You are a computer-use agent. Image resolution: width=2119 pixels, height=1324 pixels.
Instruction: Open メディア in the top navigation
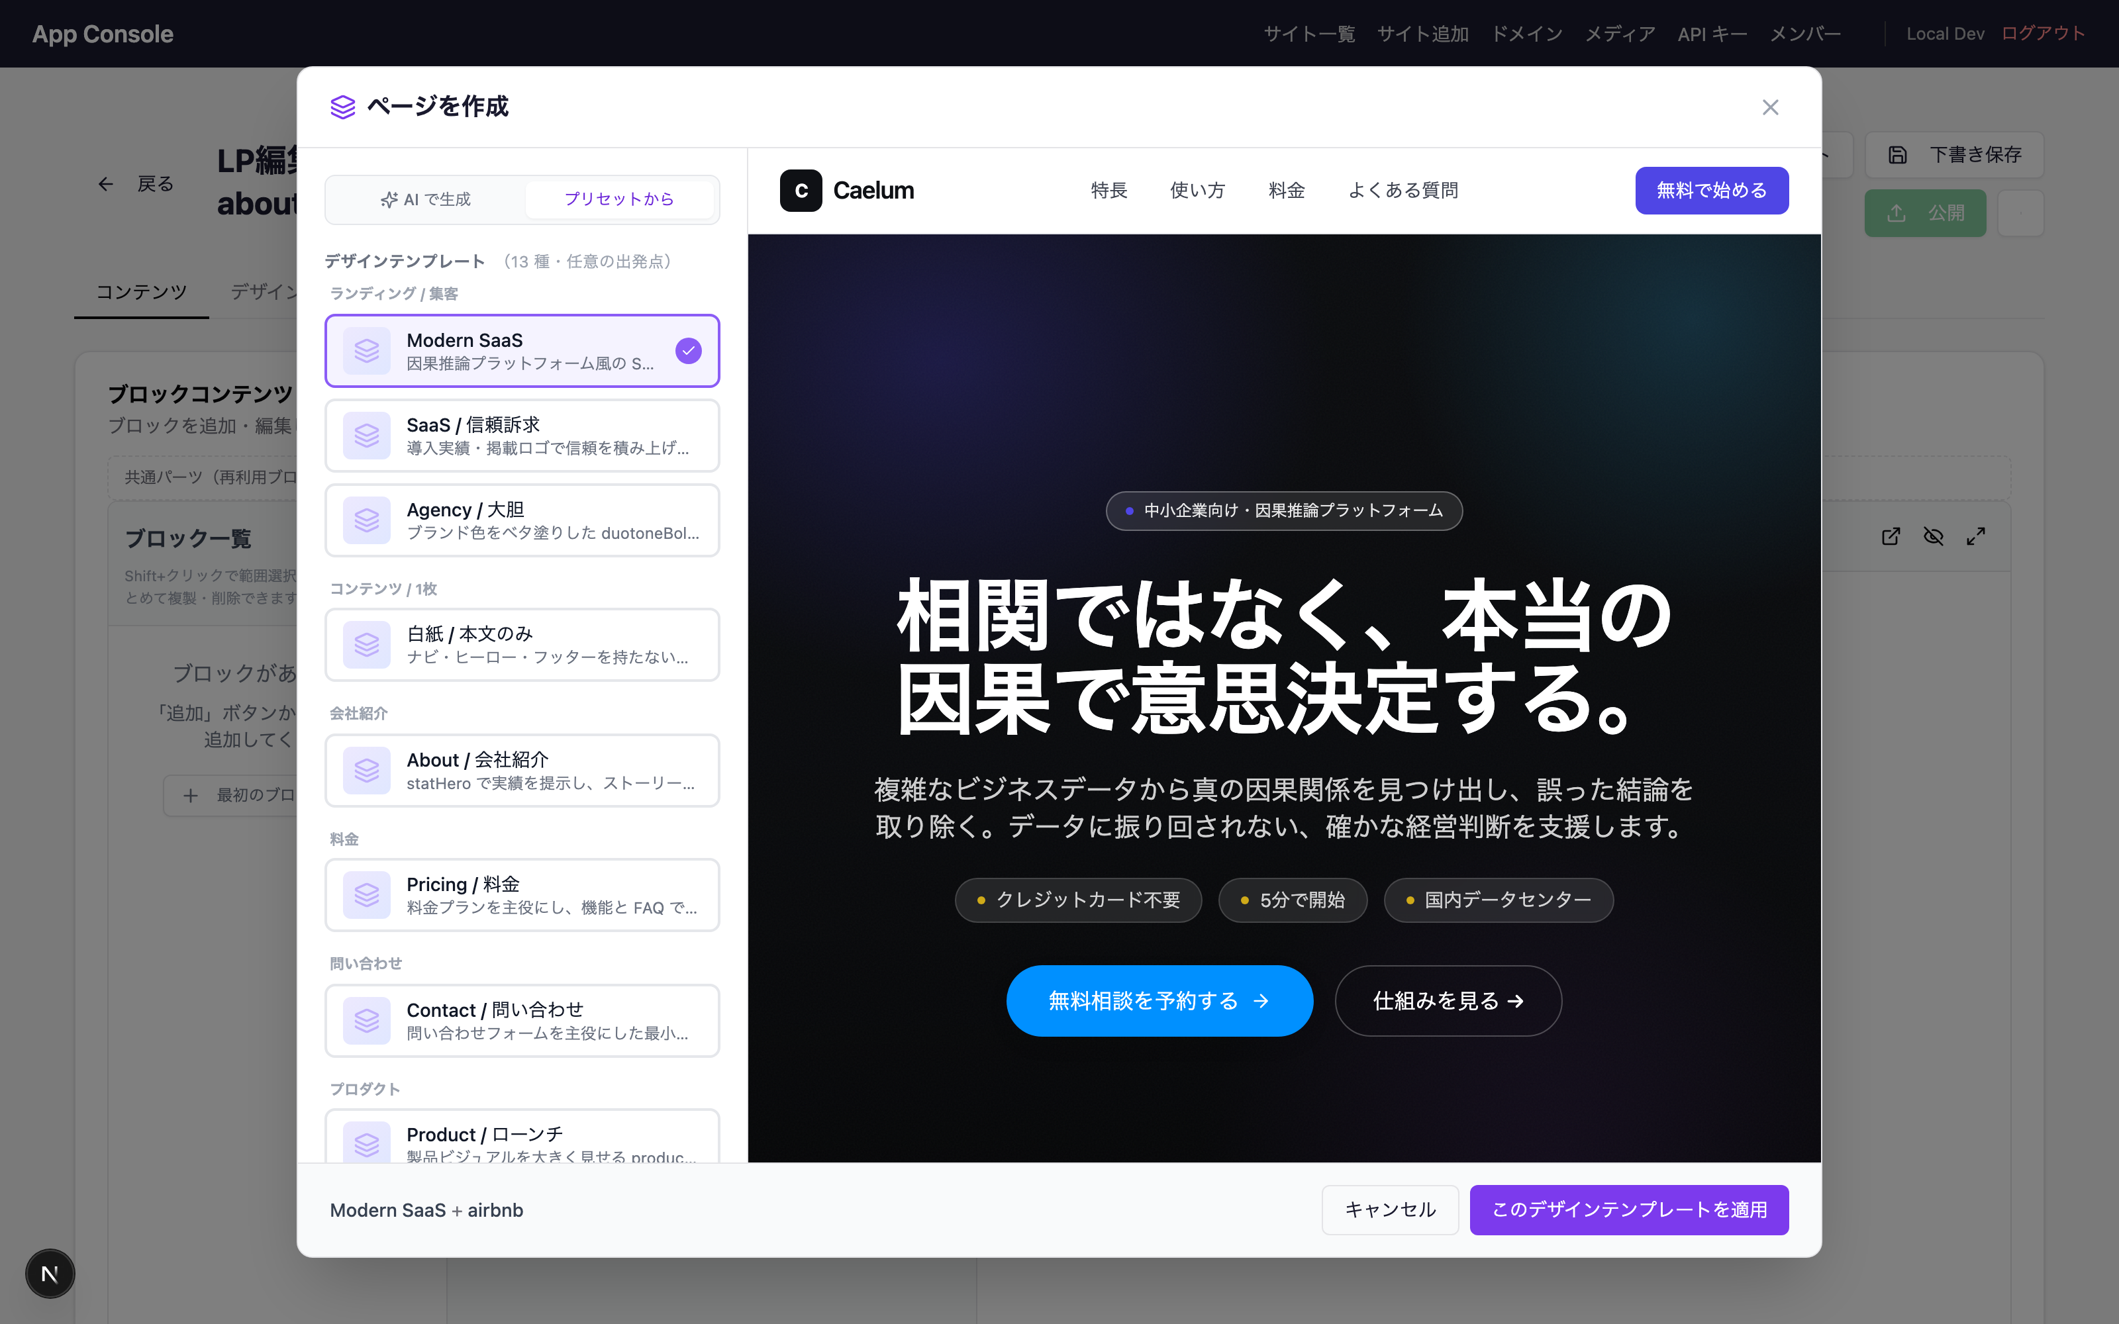click(1620, 34)
